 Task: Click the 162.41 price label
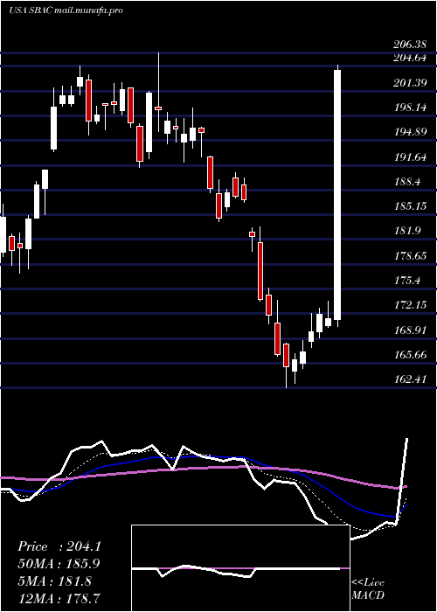tap(410, 379)
